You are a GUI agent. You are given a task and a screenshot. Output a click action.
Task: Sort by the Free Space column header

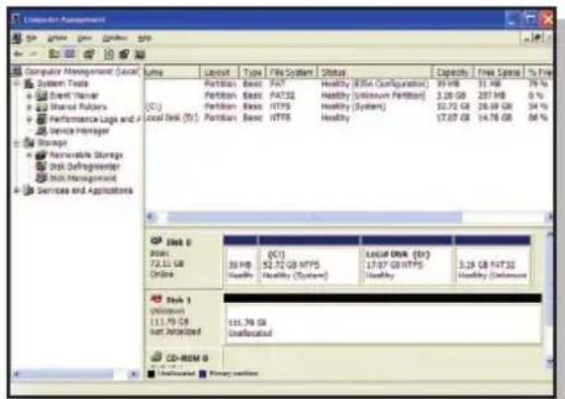499,72
